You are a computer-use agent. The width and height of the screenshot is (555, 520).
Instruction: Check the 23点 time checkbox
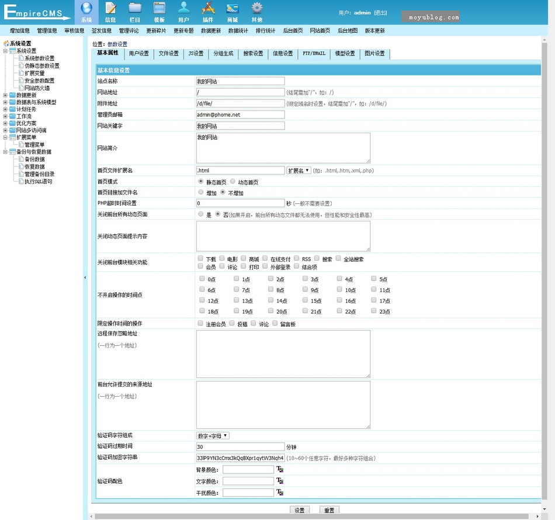[374, 311]
